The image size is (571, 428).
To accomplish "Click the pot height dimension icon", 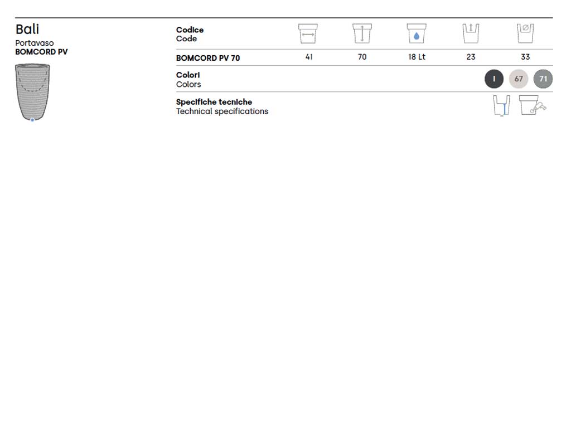I will [x=362, y=33].
